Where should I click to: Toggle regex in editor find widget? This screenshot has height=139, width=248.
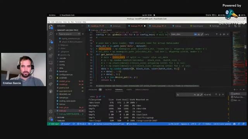click(x=202, y=34)
